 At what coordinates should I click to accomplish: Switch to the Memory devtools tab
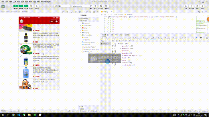pyautogui.click(x=145, y=38)
